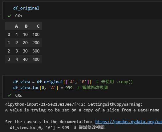The image size is (162, 132).
Task: Click index 0 in the table
Action: [9, 34]
